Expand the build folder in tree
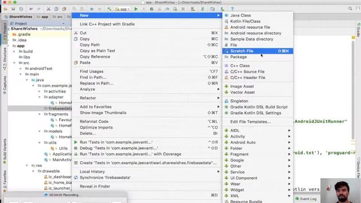The width and height of the screenshot is (361, 203). 14,51
